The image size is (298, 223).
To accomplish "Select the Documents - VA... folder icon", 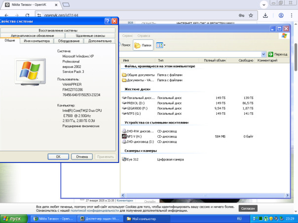I will (124, 80).
